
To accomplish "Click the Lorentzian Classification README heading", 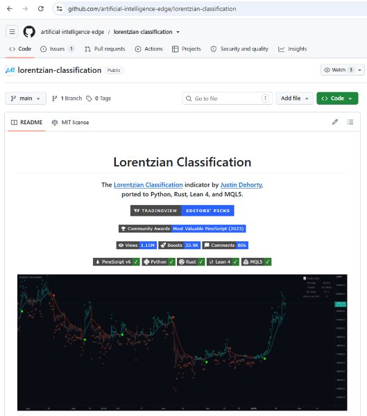I will pos(182,162).
